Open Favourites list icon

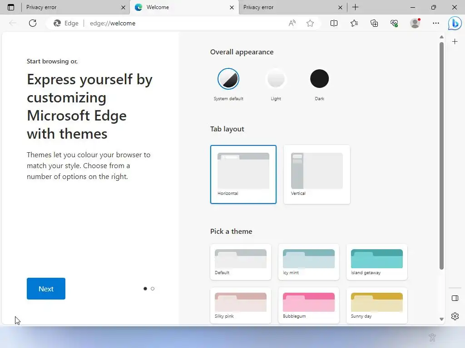click(x=354, y=23)
